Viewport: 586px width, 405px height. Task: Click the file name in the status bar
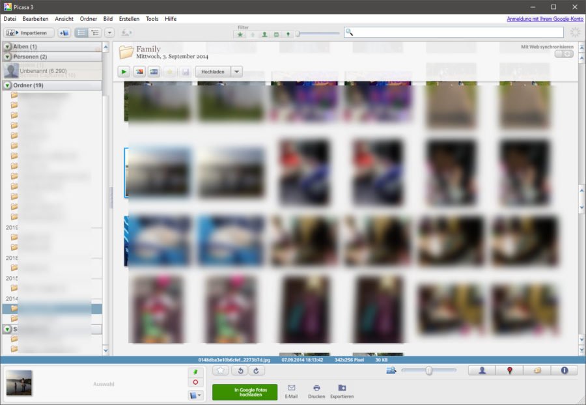(234, 360)
